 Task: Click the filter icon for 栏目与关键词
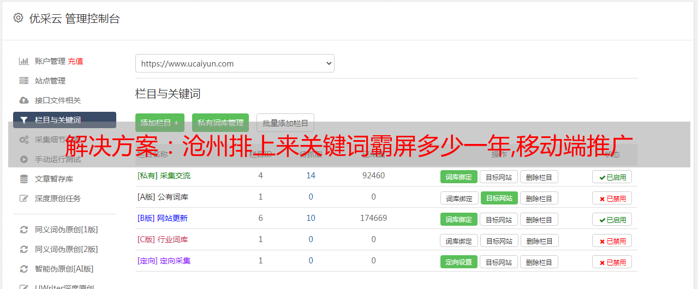tap(23, 120)
